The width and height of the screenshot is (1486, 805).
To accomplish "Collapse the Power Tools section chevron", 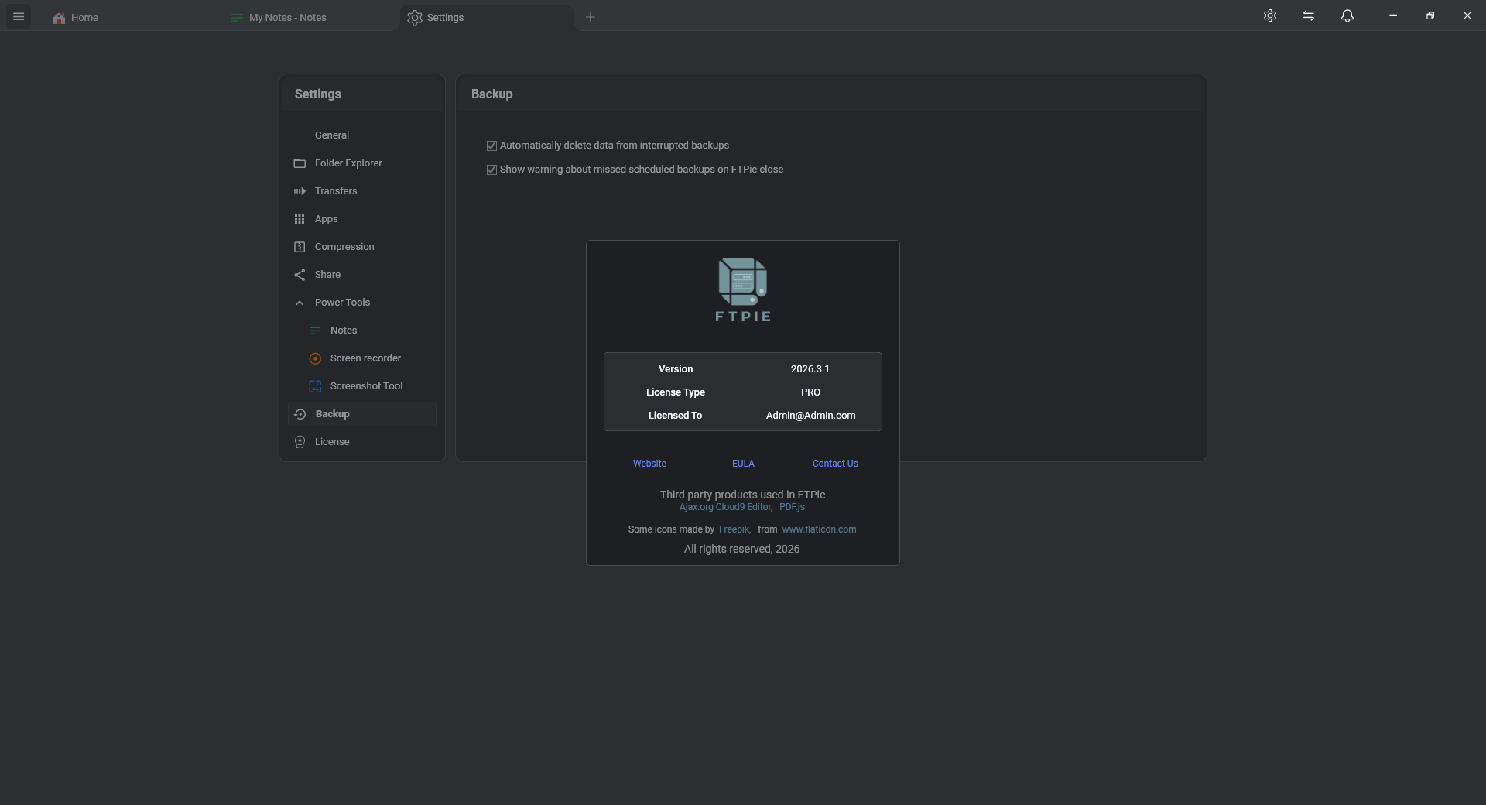I will 300,303.
